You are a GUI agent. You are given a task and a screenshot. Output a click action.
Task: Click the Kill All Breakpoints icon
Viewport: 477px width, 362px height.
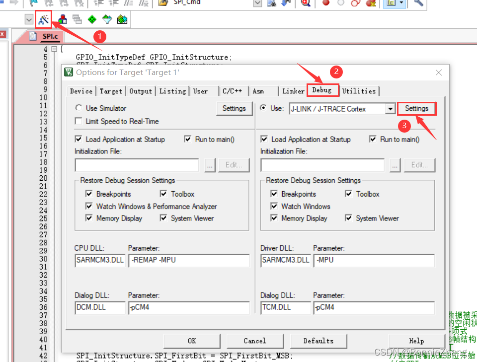pos(371,3)
